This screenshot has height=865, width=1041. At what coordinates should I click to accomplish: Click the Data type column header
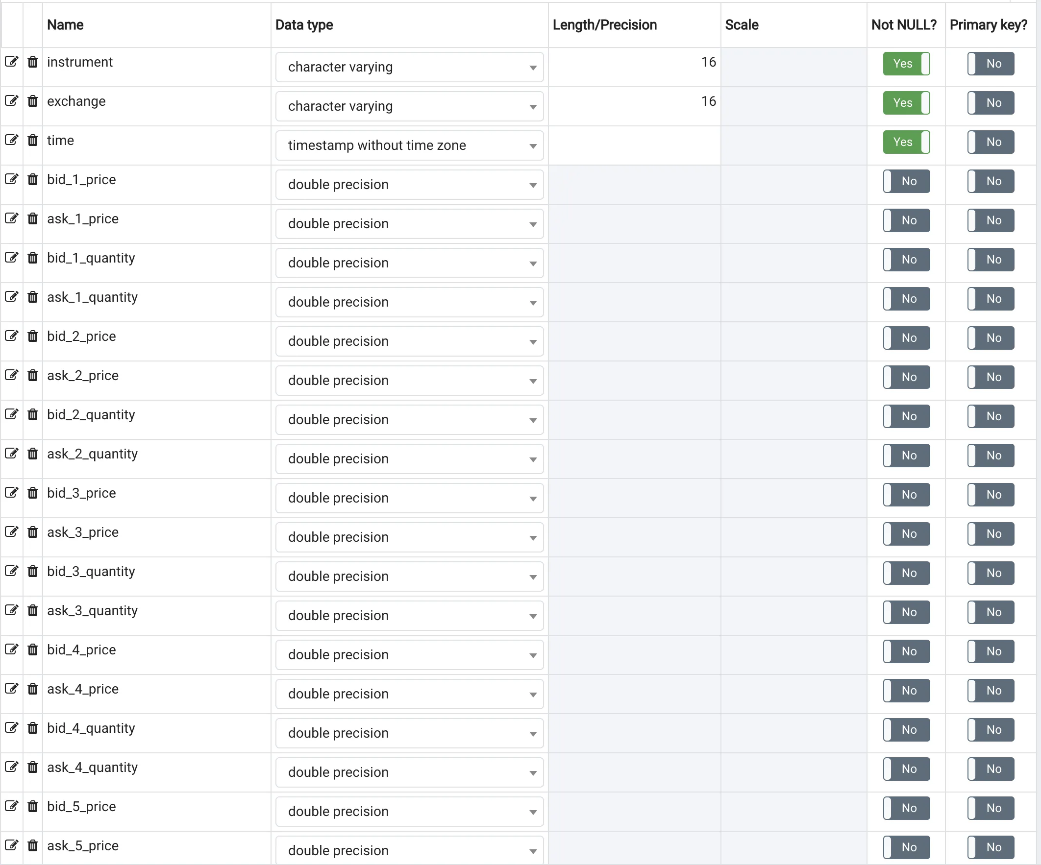[x=304, y=25]
